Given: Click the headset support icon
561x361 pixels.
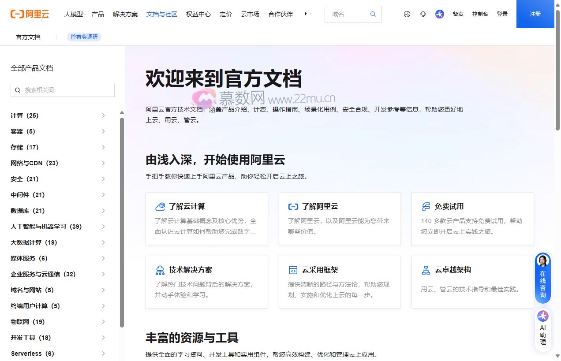Looking at the screenshot, I should tap(423, 14).
